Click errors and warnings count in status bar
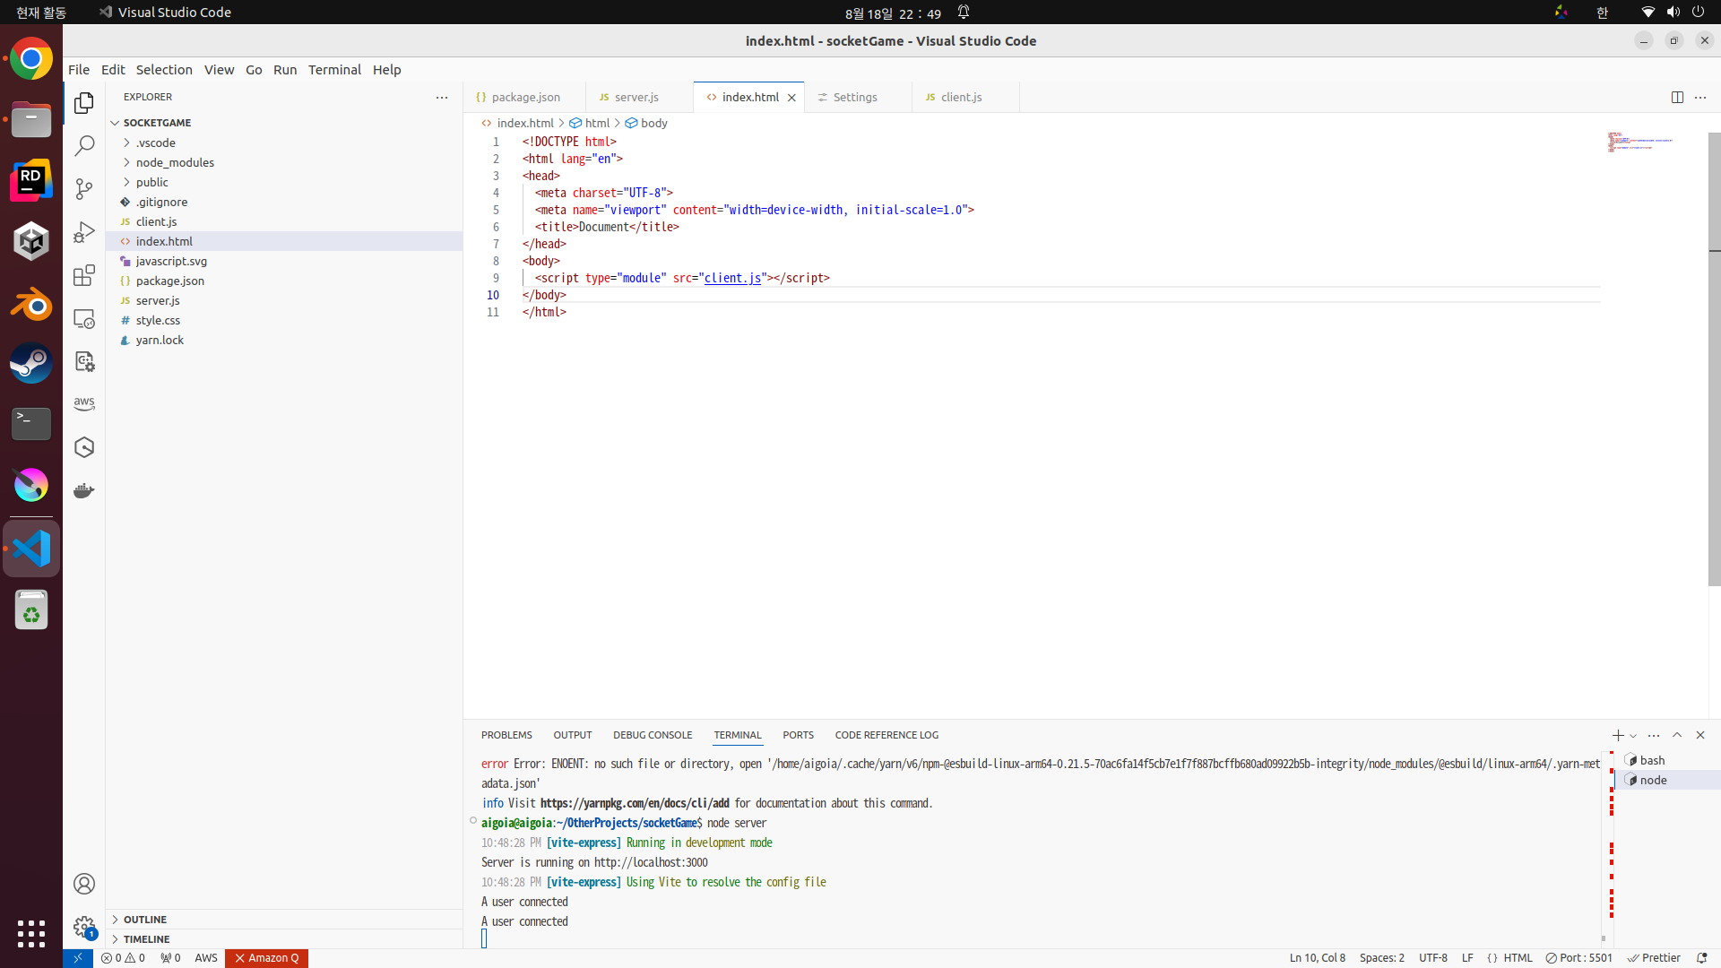This screenshot has height=968, width=1721. tap(124, 958)
